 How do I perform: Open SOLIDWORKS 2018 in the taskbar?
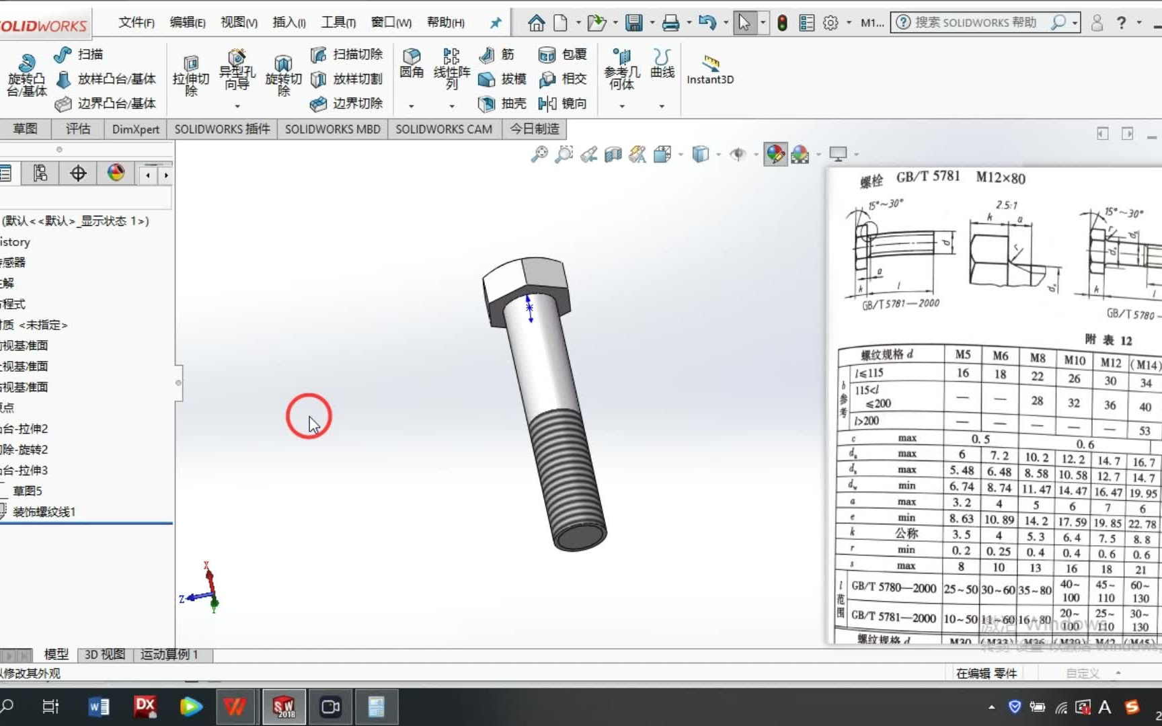(283, 707)
